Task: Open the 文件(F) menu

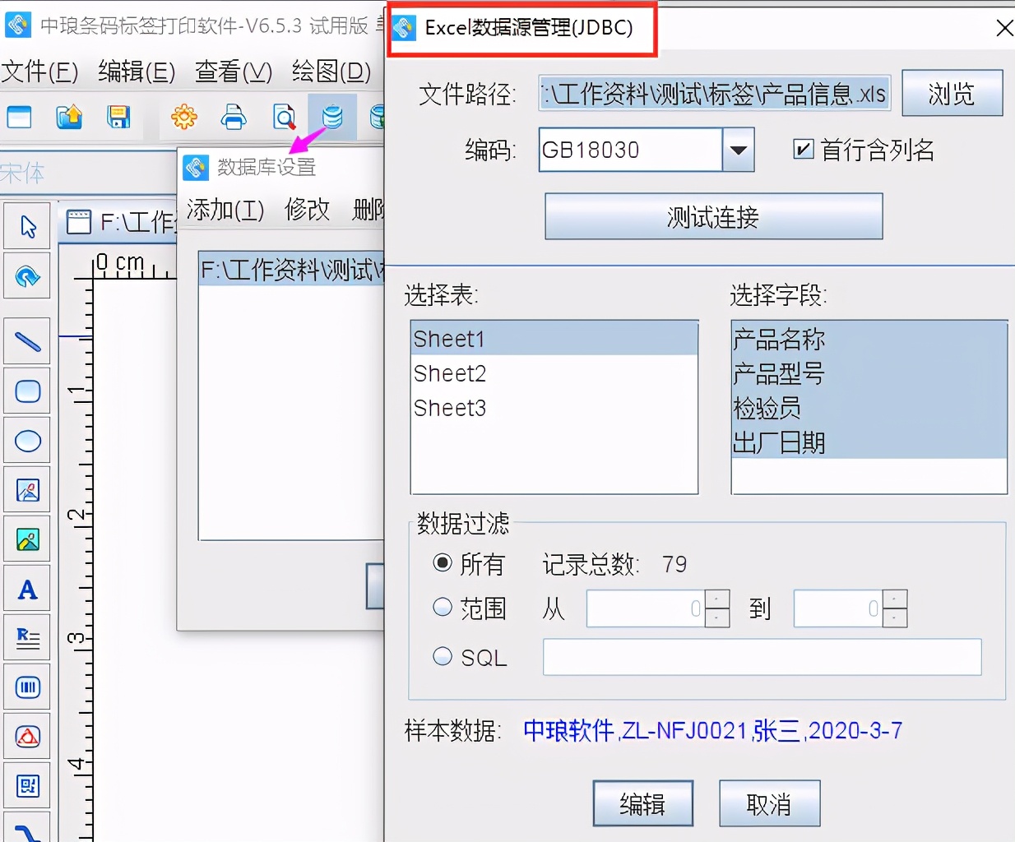Action: tap(41, 72)
